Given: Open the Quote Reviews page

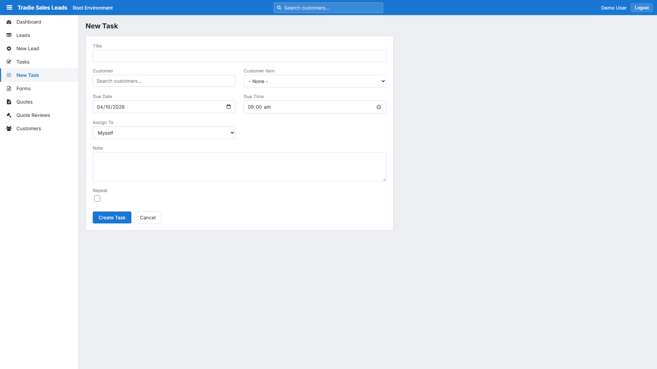Looking at the screenshot, I should point(39,115).
